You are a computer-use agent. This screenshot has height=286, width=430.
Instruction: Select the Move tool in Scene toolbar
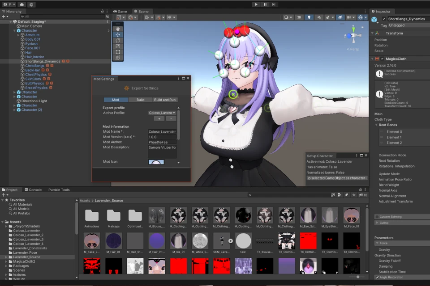118,34
